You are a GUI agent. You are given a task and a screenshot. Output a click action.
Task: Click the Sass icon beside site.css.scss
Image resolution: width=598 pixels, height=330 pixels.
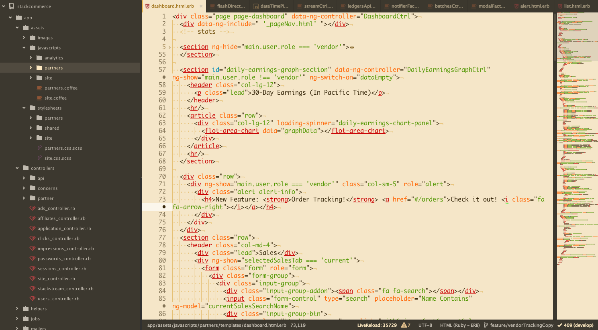point(39,158)
